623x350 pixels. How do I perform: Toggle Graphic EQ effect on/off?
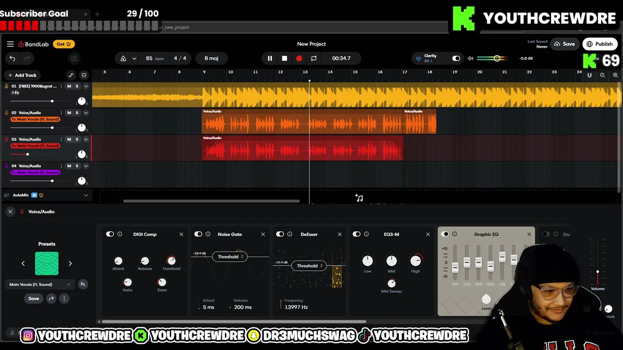(x=445, y=234)
